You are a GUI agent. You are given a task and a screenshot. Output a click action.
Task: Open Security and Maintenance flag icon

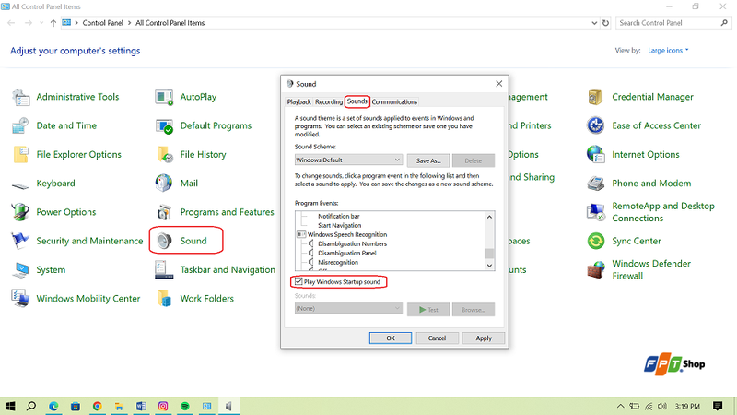tap(20, 241)
